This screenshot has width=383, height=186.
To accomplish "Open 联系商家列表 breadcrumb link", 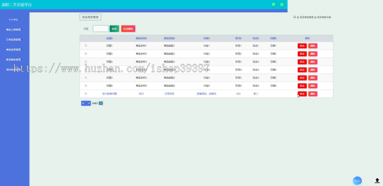I will (x=324, y=17).
